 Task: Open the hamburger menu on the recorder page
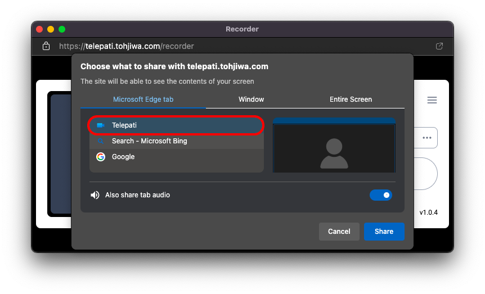432,100
